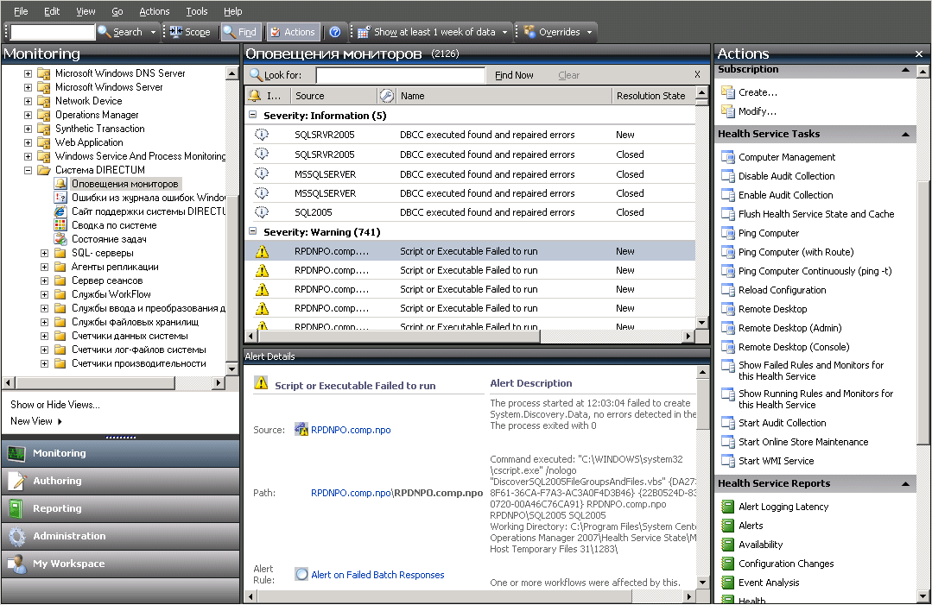Expand Microsoft Windows DNS Server node
Screen dimensions: 932x605
[x=28, y=73]
